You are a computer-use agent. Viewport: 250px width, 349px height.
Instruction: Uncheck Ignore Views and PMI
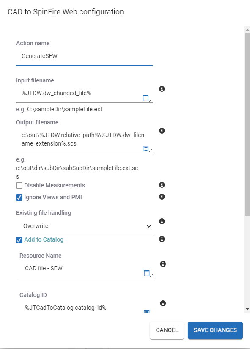(19, 198)
